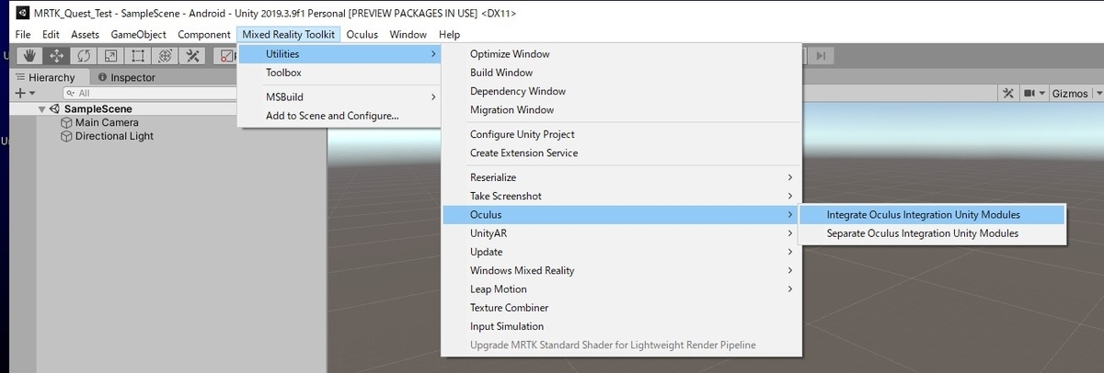
Task: Select SampleScene in the Hierarchy
Action: pyautogui.click(x=98, y=108)
